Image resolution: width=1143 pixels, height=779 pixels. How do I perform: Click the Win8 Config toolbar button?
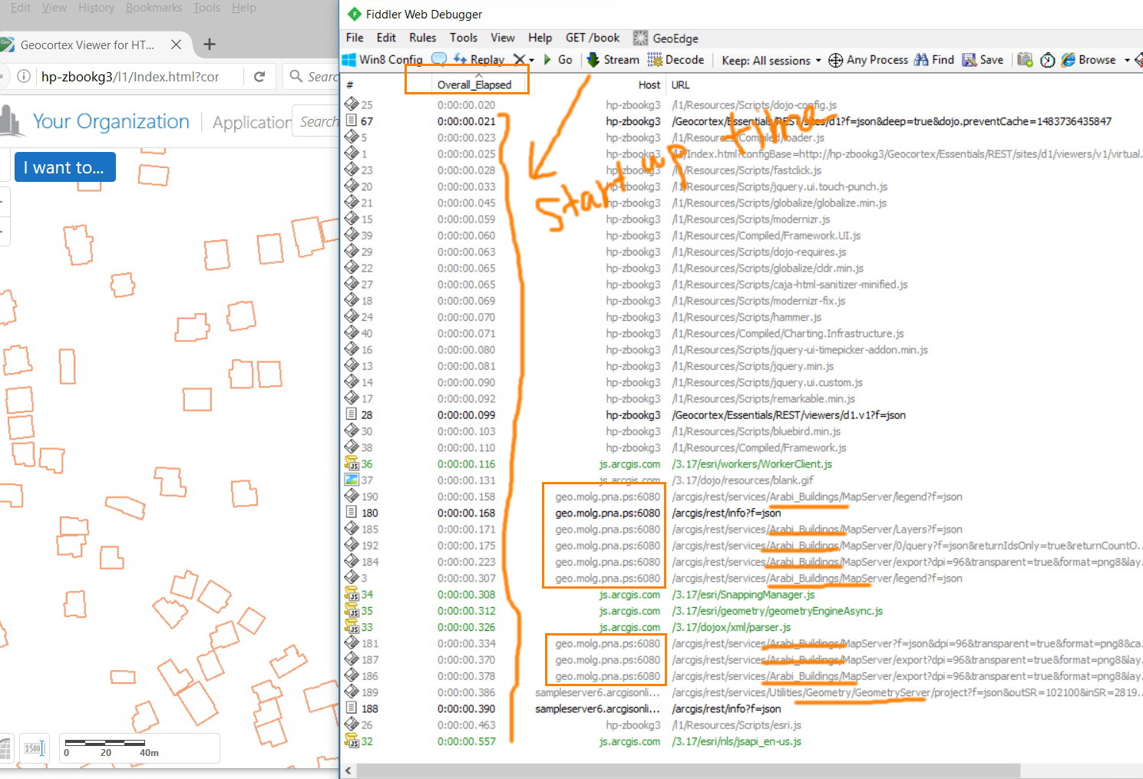coord(382,60)
